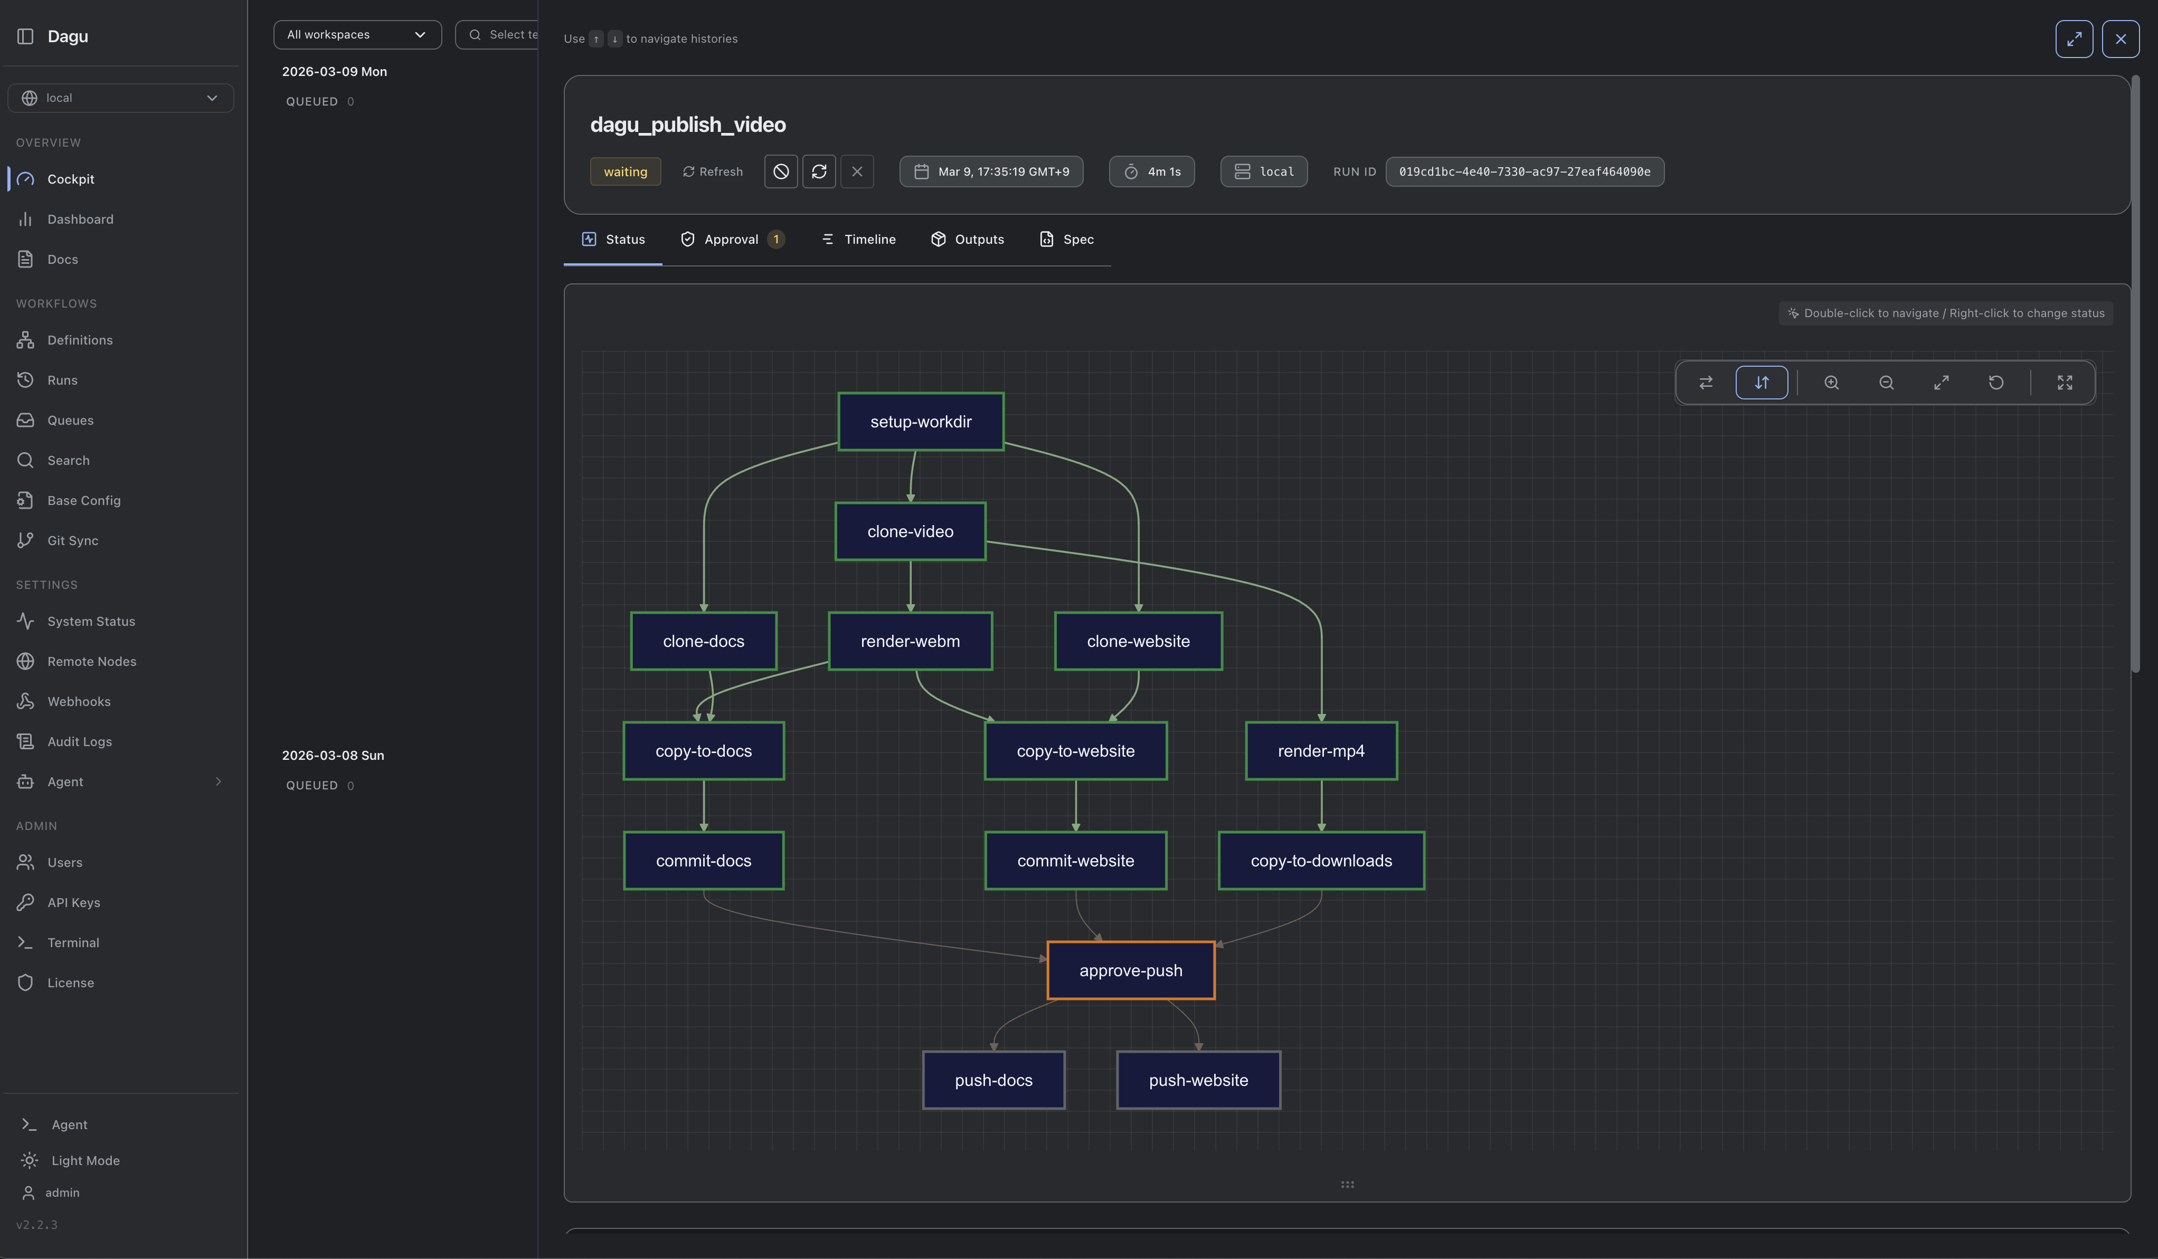Image resolution: width=2158 pixels, height=1259 pixels.
Task: Select the approve-push node in the graph
Action: click(1130, 970)
